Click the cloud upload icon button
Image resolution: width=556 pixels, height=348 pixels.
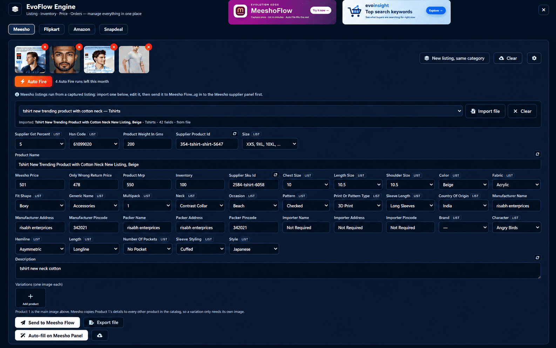100,335
